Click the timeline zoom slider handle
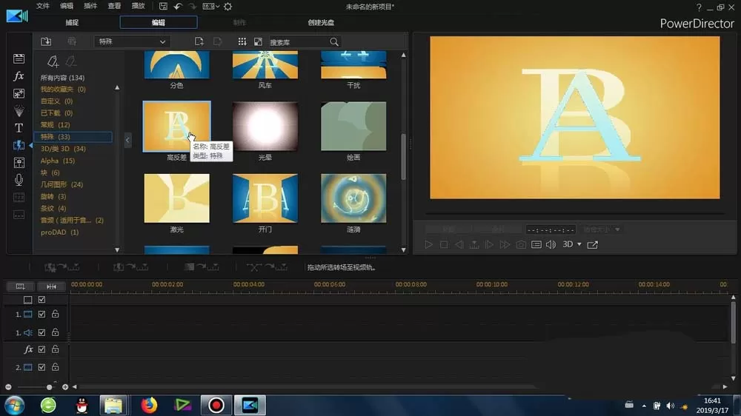This screenshot has width=741, height=416. pos(49,387)
